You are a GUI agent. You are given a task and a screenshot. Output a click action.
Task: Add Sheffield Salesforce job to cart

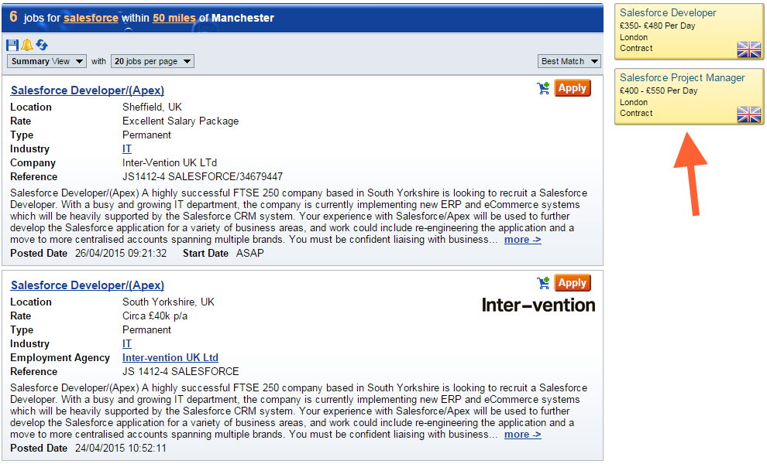(x=543, y=88)
